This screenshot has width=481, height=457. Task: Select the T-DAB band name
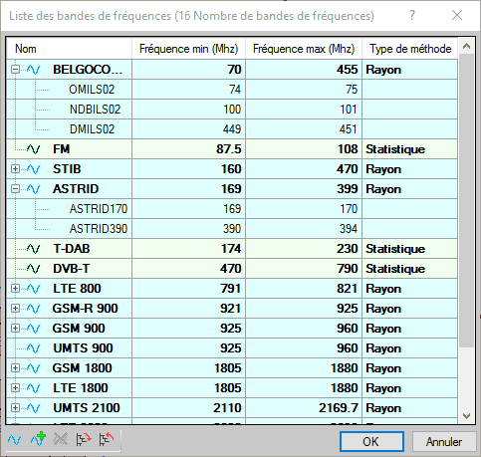72,249
